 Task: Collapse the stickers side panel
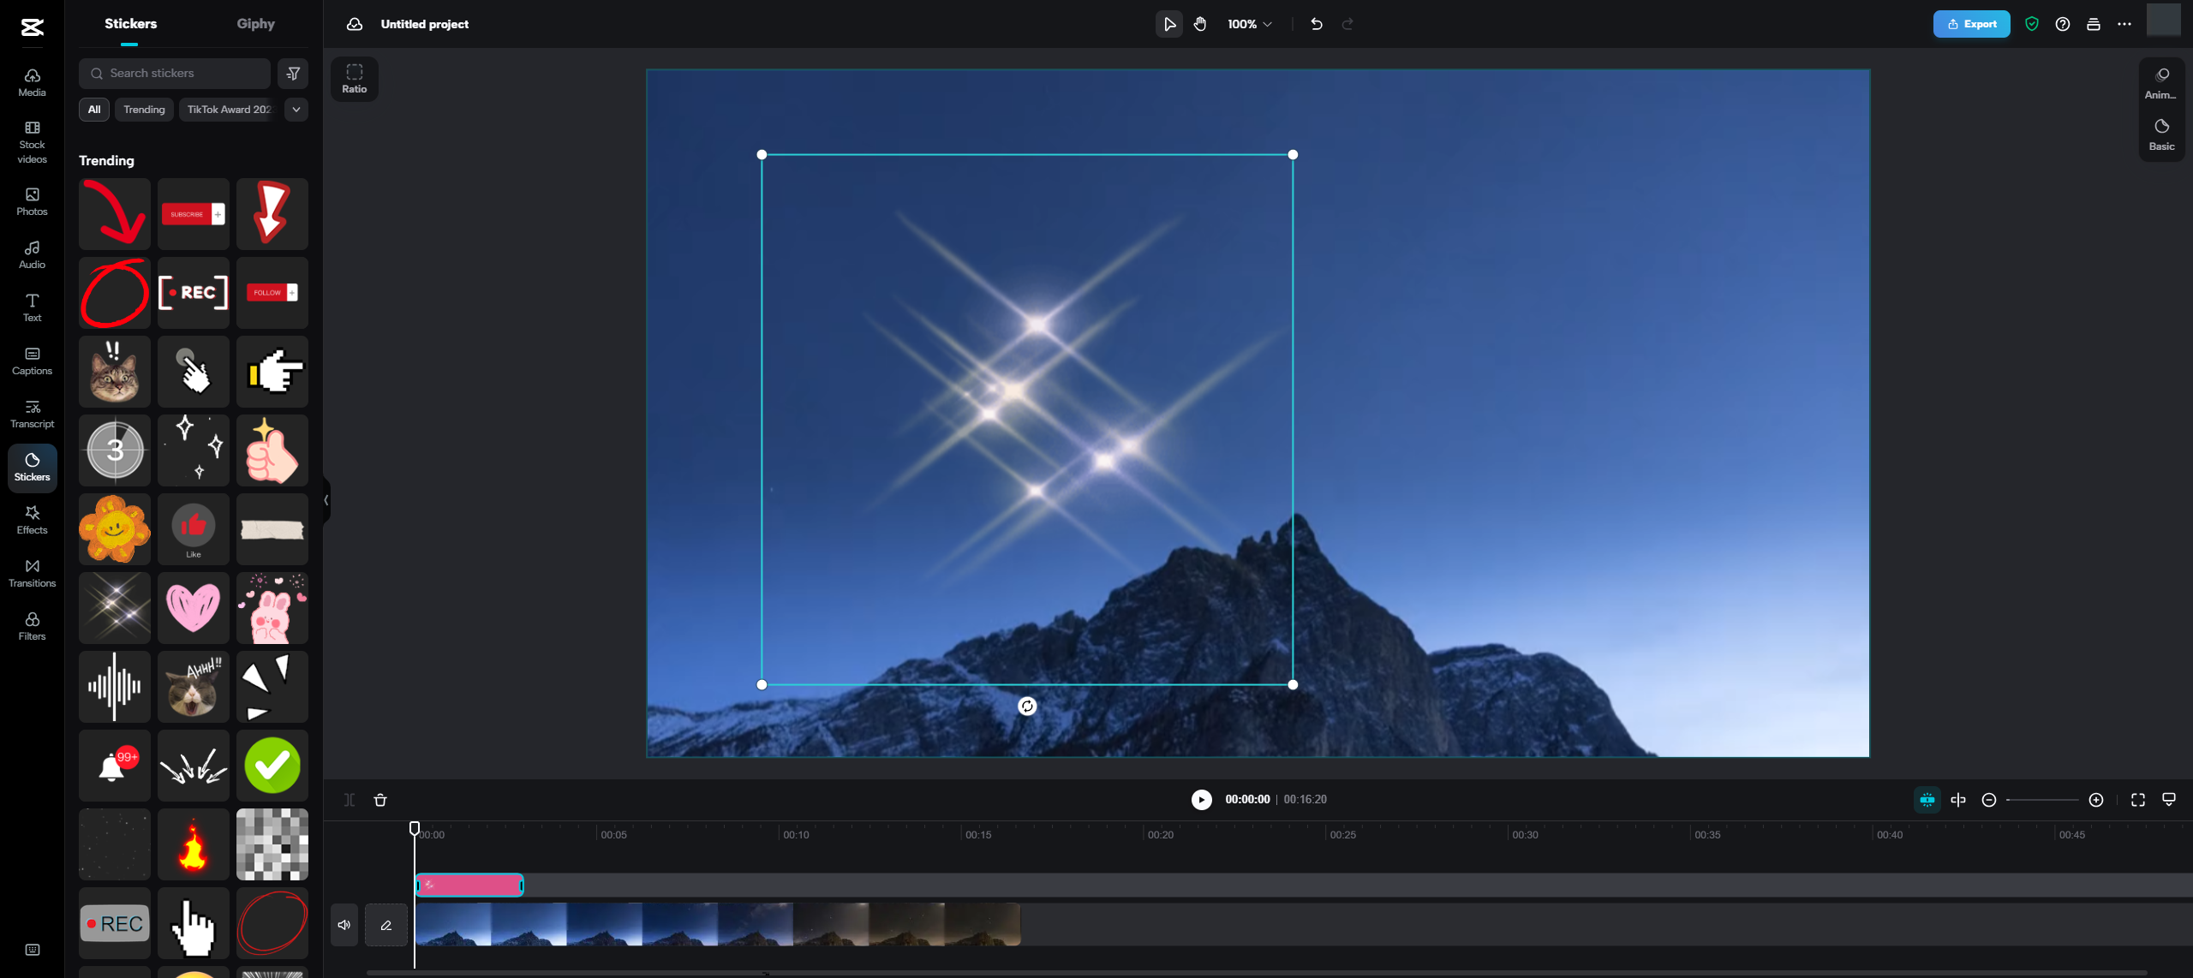326,499
